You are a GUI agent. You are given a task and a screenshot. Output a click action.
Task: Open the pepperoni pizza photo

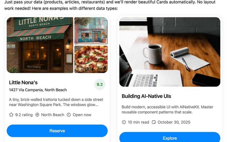click(91, 59)
